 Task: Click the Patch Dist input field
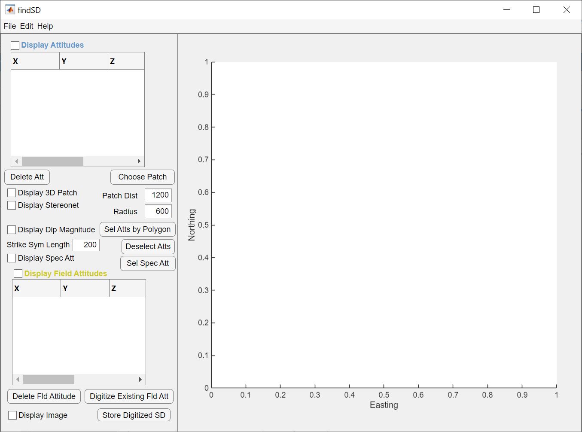158,195
